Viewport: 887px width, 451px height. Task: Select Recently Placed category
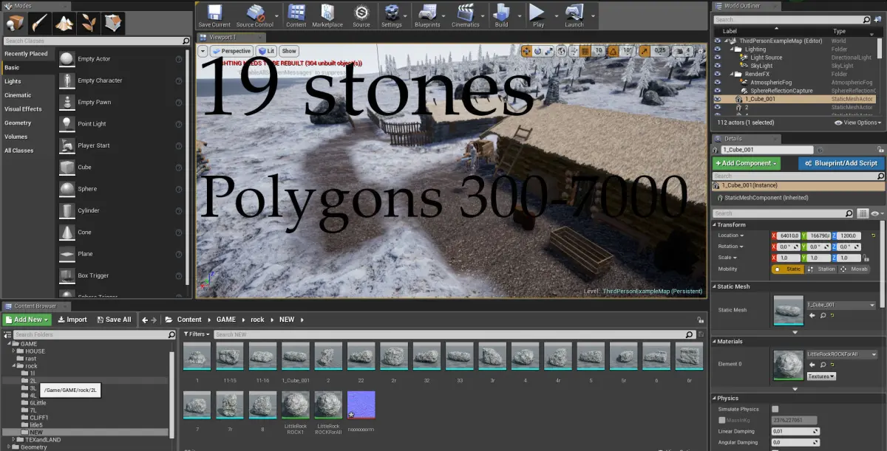[26, 54]
